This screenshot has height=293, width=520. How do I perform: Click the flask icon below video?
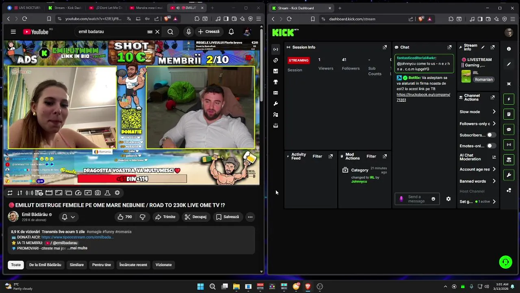pyautogui.click(x=108, y=193)
